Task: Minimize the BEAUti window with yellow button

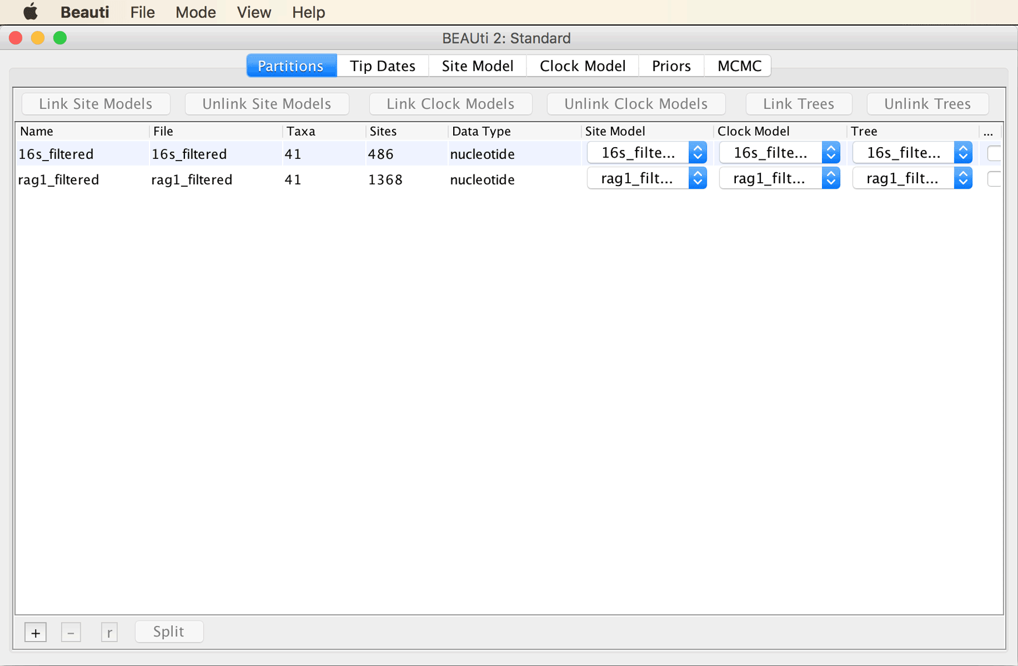Action: tap(38, 38)
